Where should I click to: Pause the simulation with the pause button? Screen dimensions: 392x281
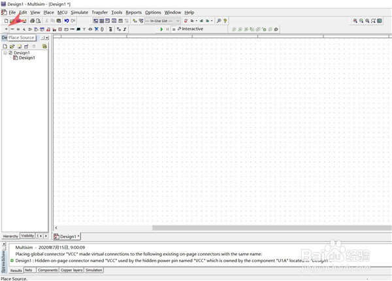coord(167,29)
